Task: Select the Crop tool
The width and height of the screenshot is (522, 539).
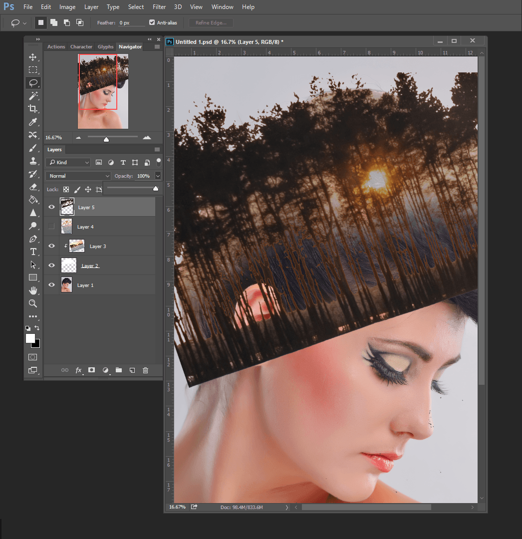Action: (x=33, y=109)
